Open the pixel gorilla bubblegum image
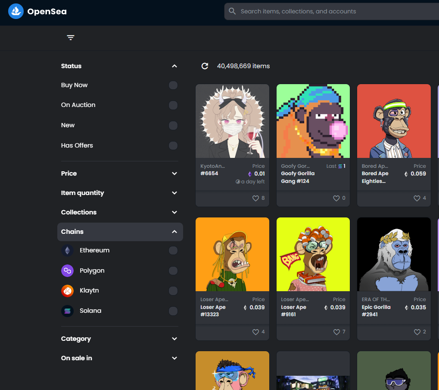This screenshot has height=390, width=439. (x=313, y=121)
